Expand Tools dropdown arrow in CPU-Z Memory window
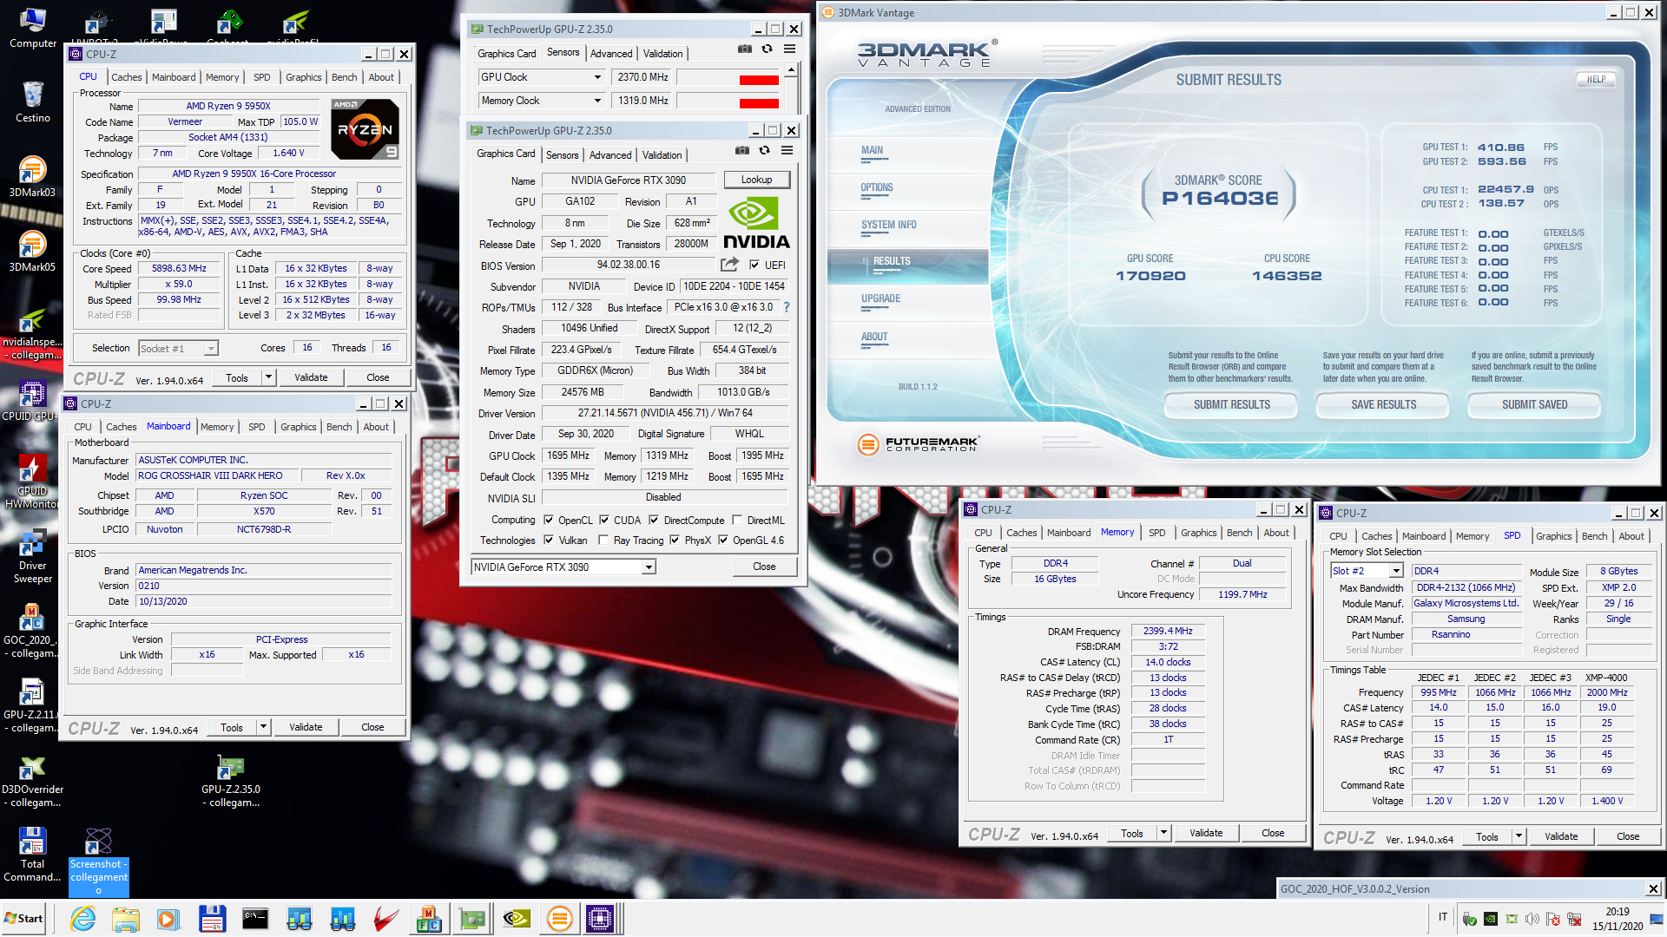The width and height of the screenshot is (1667, 937). 1163,833
